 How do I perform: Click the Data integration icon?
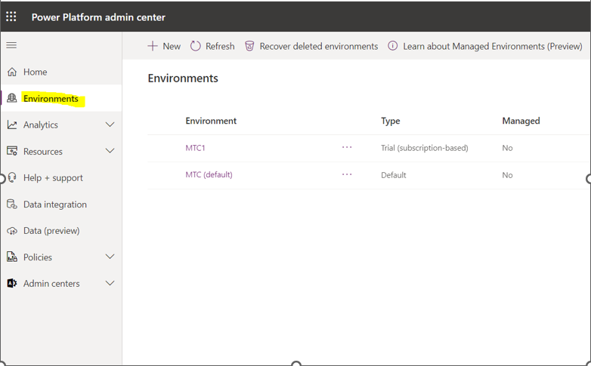point(12,204)
